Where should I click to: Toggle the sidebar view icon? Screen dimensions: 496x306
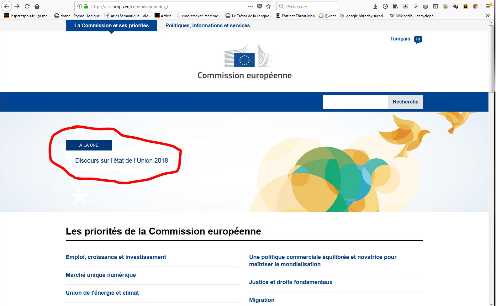(435, 6)
